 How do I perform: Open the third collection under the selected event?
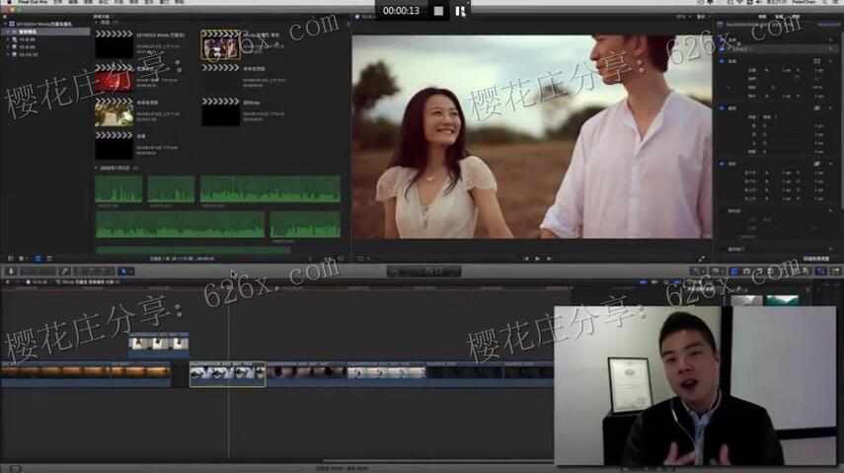click(27, 54)
